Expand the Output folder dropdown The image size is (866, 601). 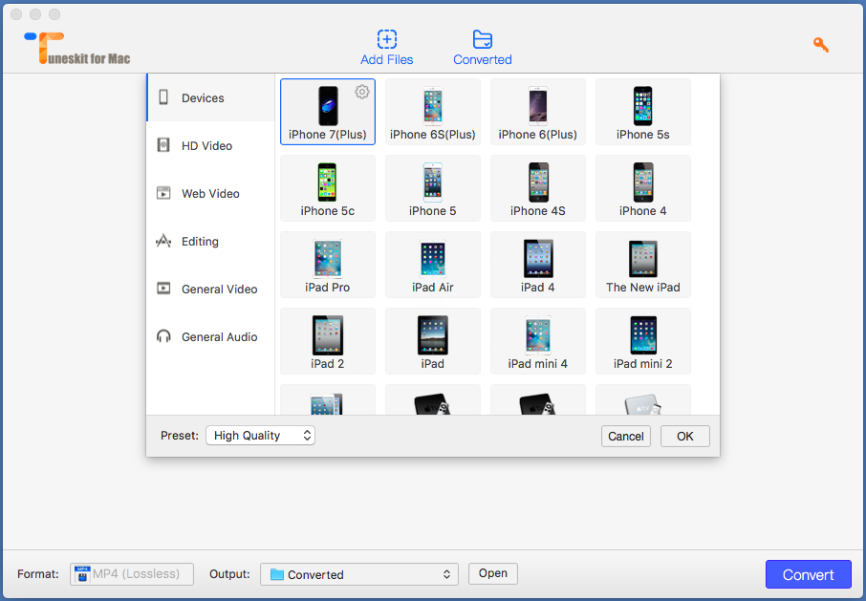(358, 574)
